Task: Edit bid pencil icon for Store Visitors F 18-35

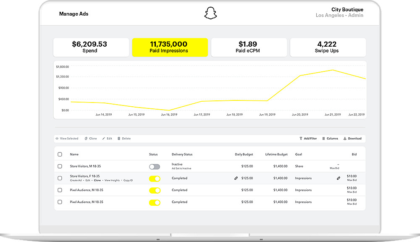Action: coord(338,178)
